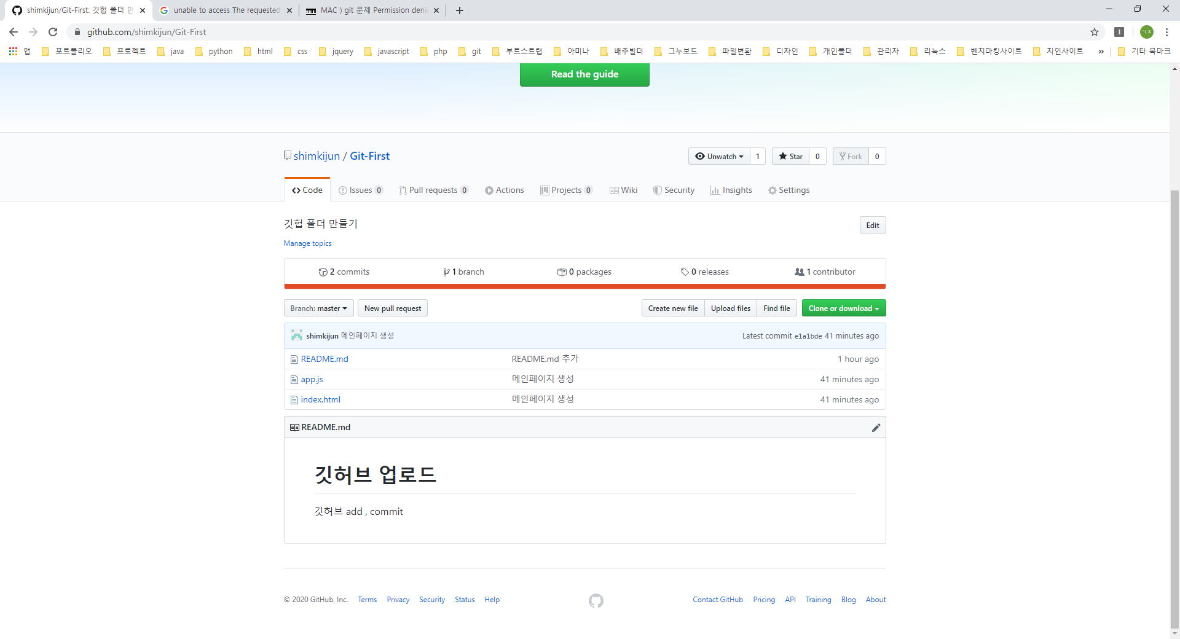Go to shimkijun profile link in repo title

click(x=317, y=156)
